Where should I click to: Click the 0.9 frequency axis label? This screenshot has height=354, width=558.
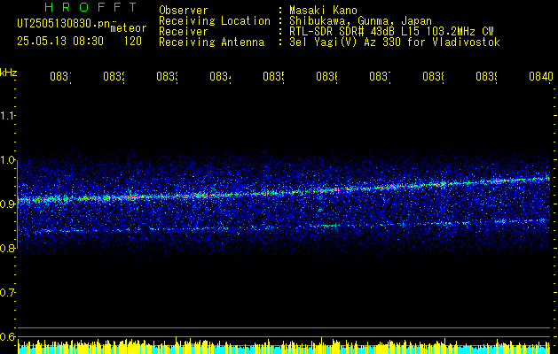pos(8,204)
